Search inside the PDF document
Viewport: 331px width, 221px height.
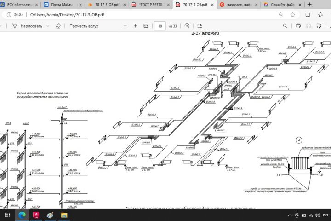[x=285, y=26]
